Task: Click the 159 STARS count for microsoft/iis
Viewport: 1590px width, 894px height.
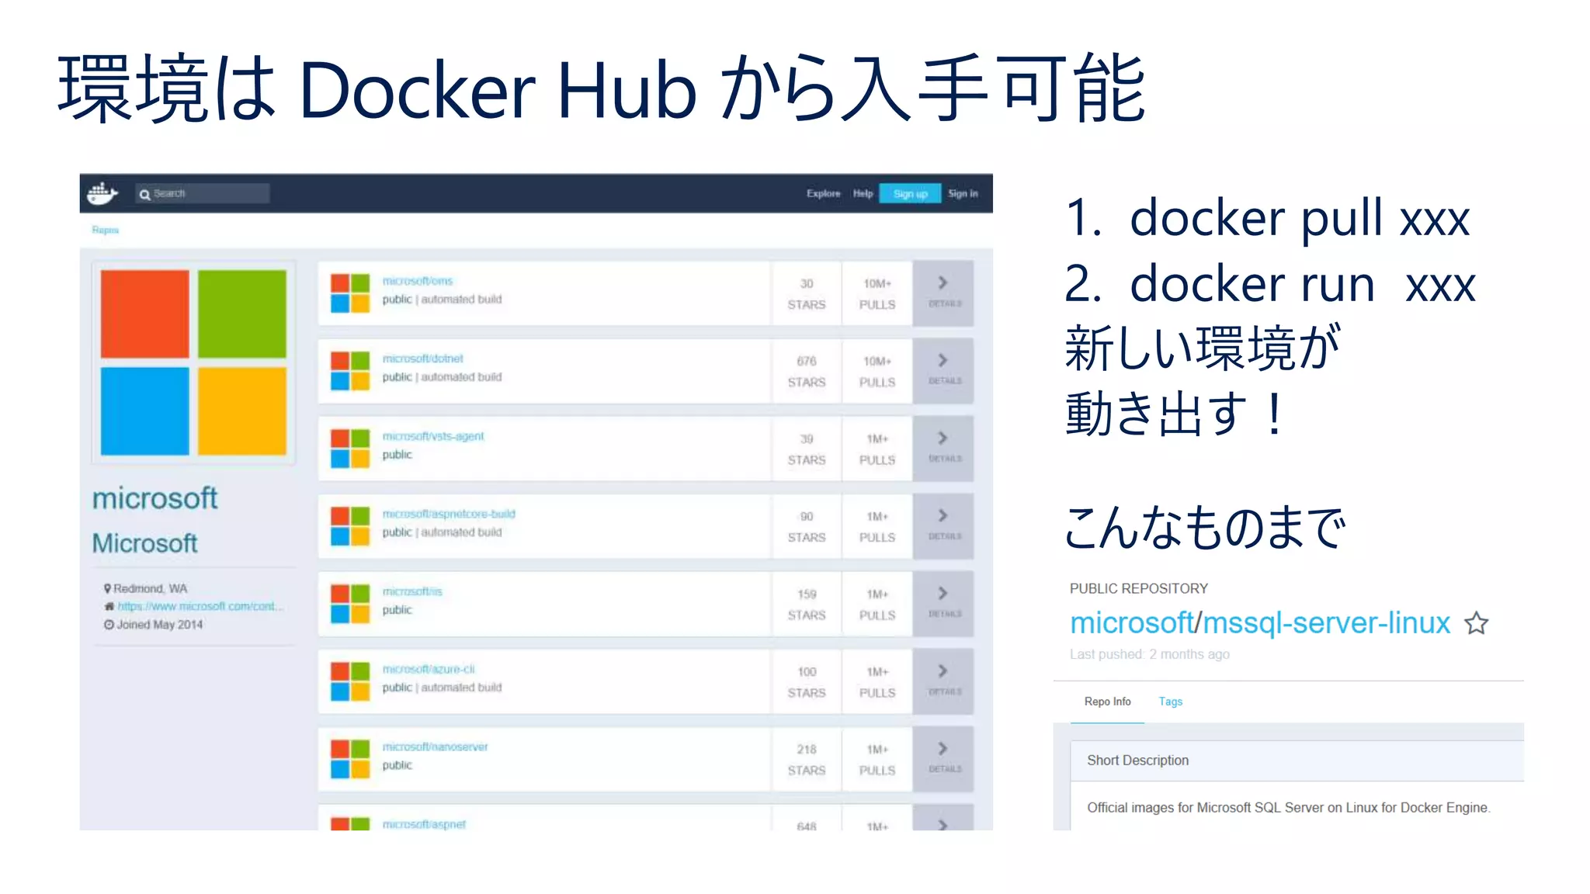Action: point(807,605)
